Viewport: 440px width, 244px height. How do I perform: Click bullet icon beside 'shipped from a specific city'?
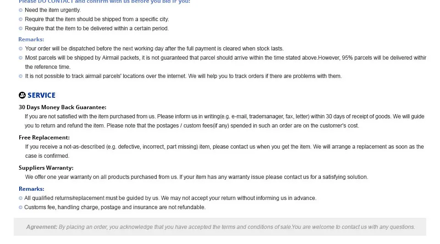[x=21, y=19]
